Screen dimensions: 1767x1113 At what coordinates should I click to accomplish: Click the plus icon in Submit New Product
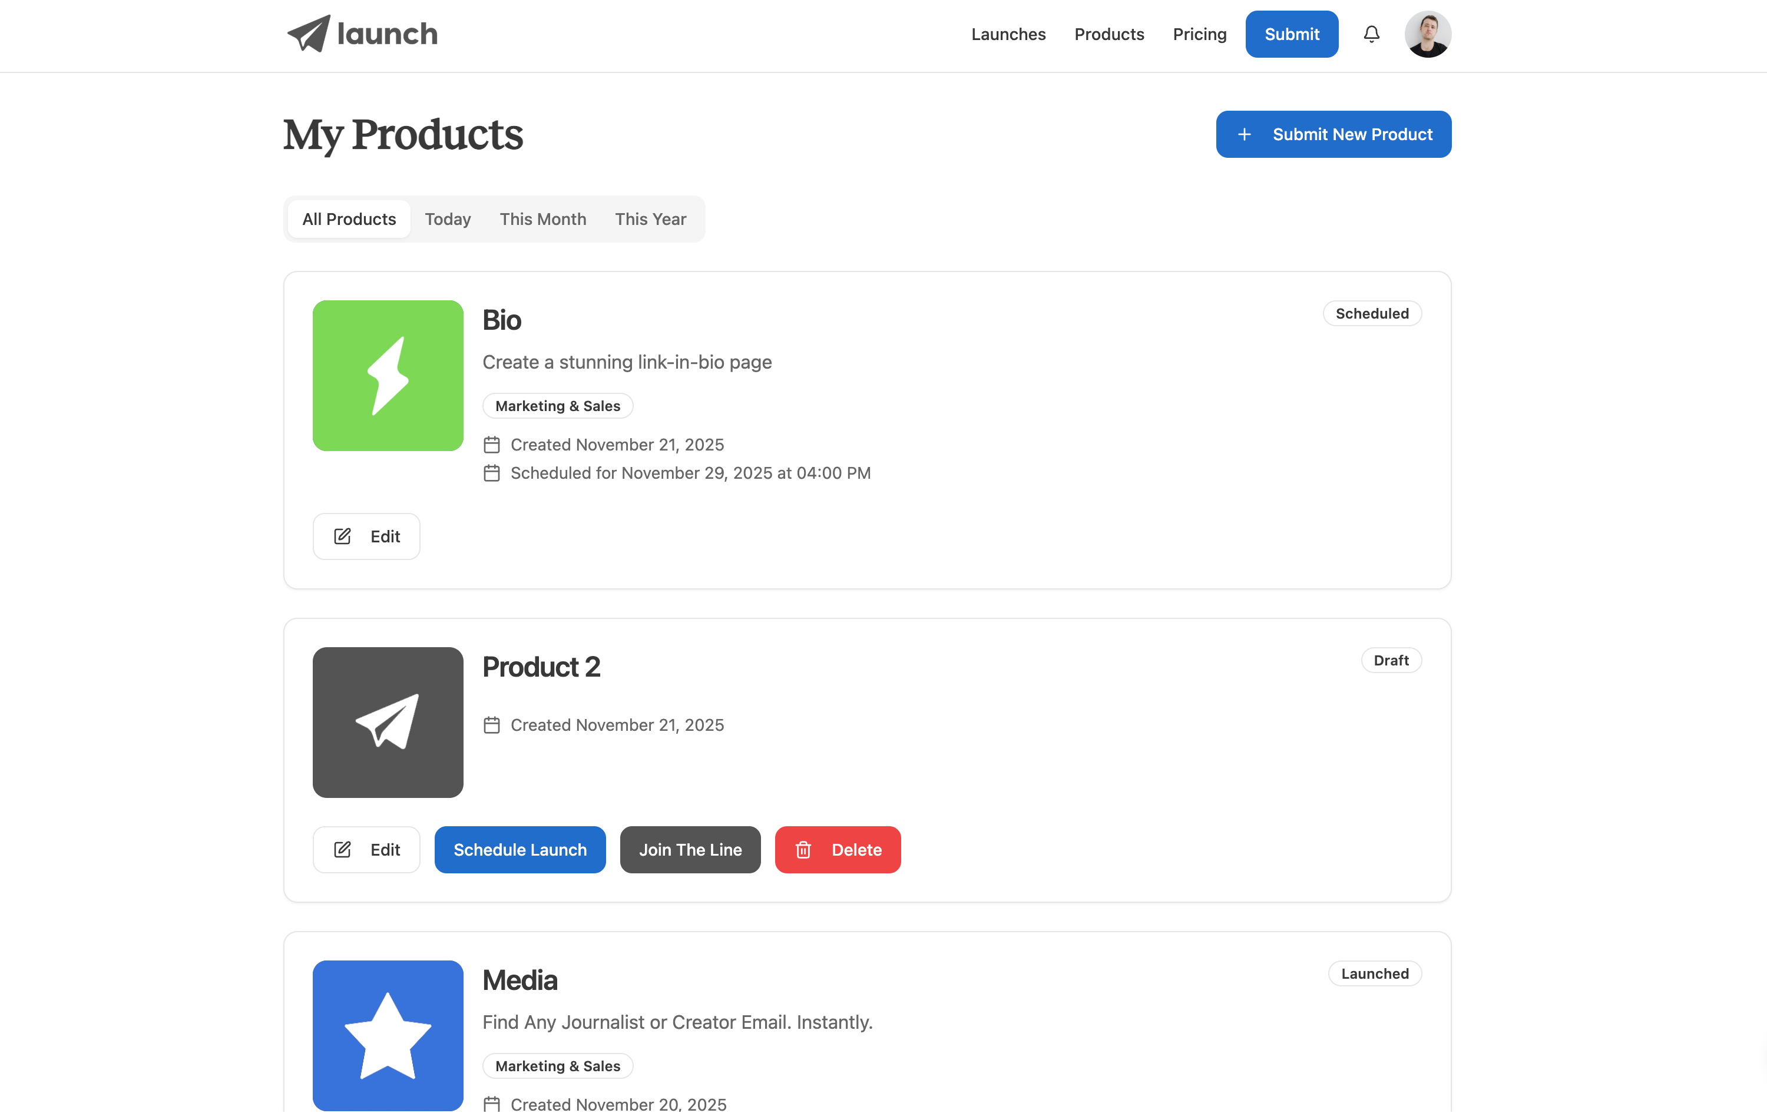tap(1245, 134)
